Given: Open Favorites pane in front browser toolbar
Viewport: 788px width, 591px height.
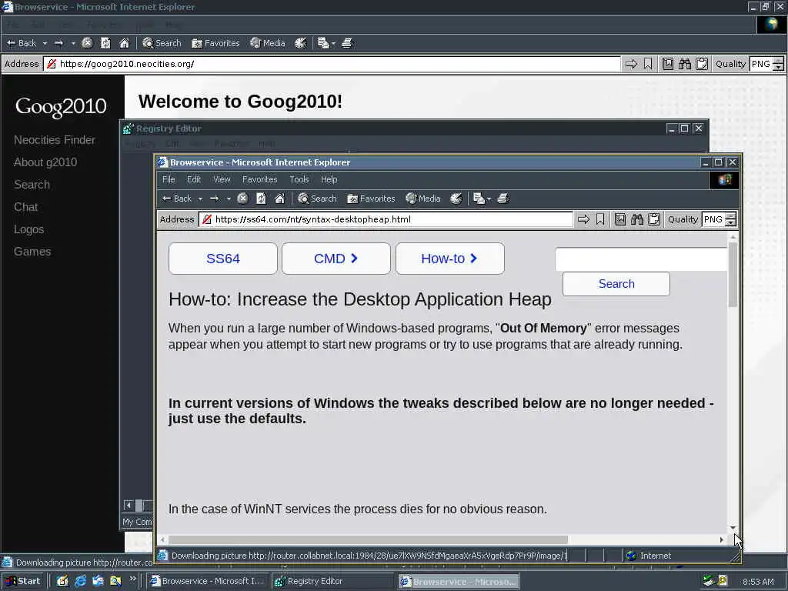Looking at the screenshot, I should 372,199.
